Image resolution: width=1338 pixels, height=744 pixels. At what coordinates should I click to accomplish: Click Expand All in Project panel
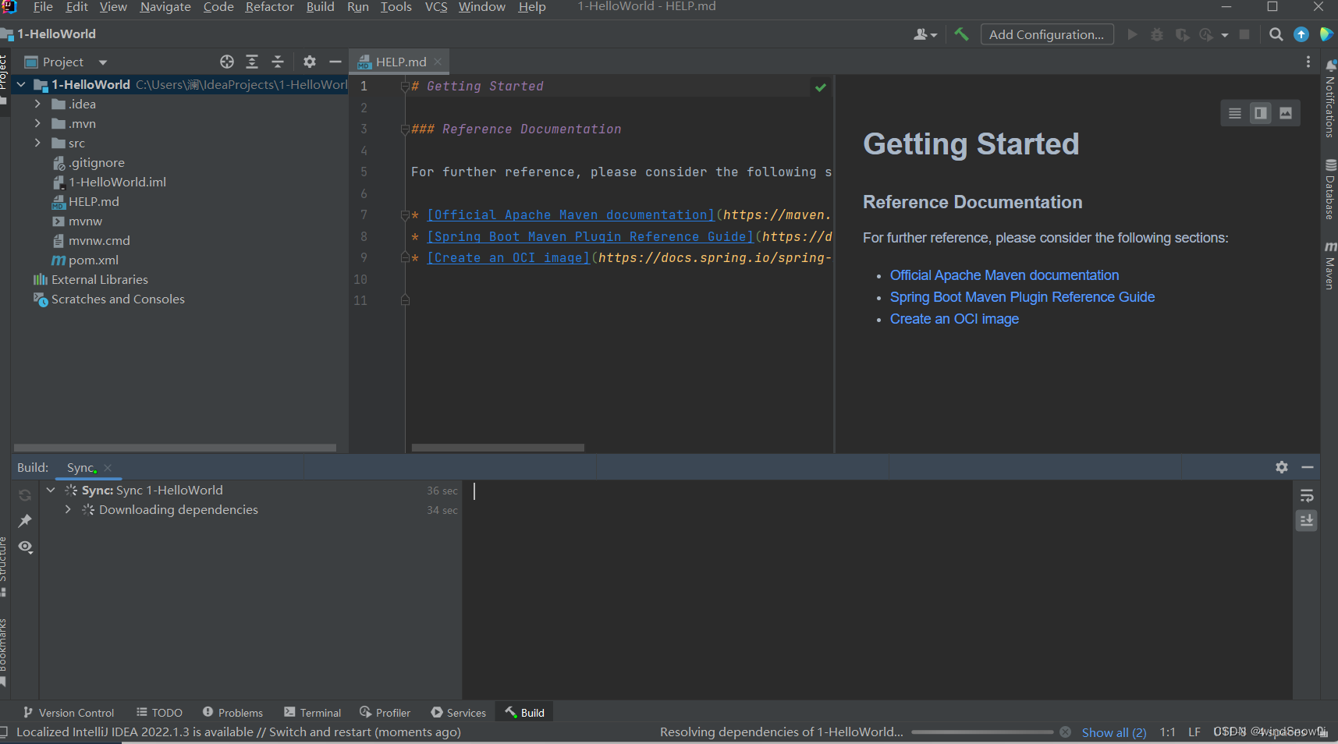252,62
